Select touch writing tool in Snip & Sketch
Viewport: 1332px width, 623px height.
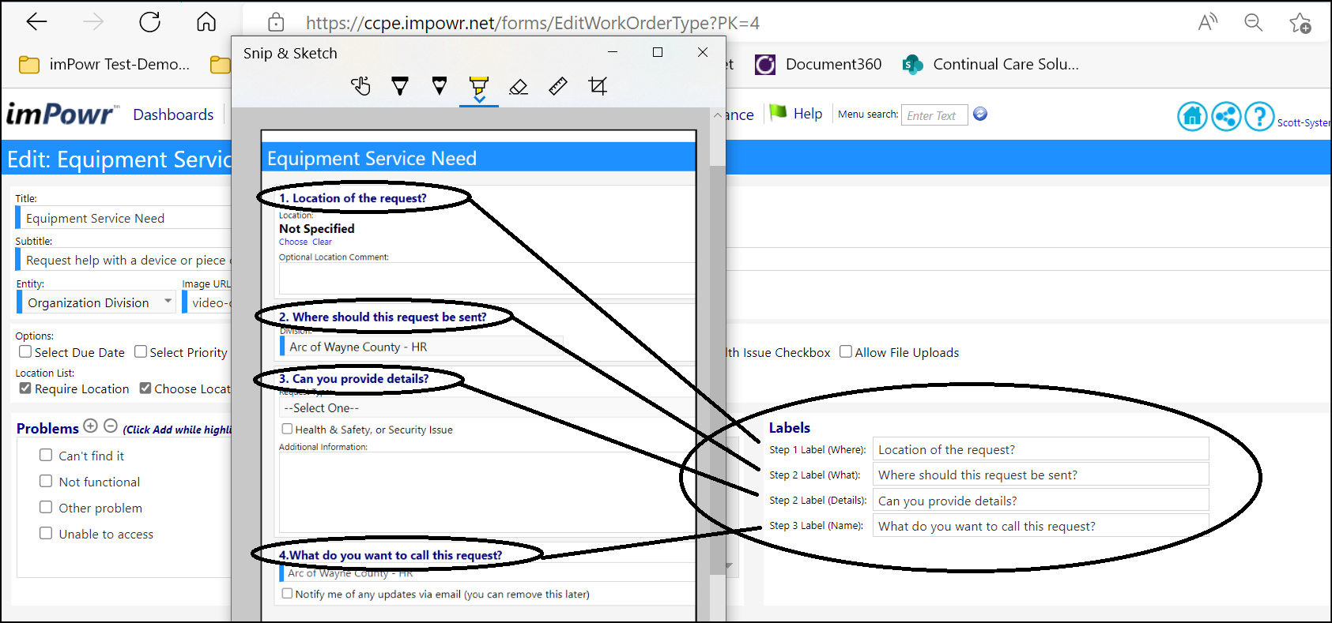pyautogui.click(x=360, y=86)
